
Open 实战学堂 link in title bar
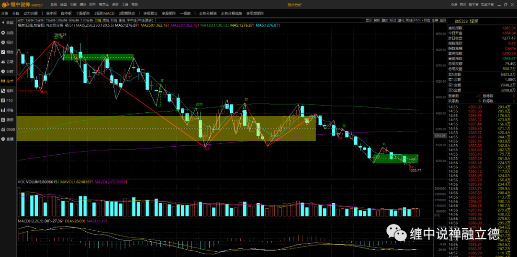click(487, 5)
